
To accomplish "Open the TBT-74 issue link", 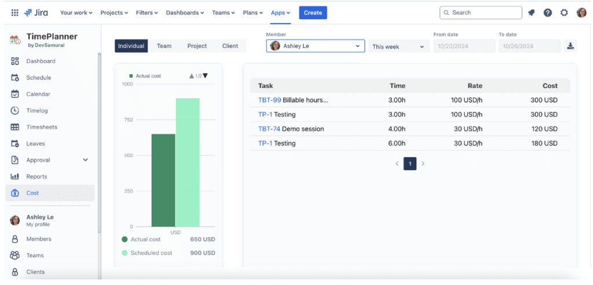I will click(x=269, y=129).
